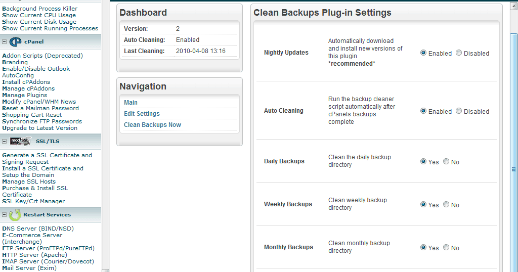This screenshot has height=272, width=518.
Task: Set Auto Cleaning to Enabled
Action: (423, 111)
